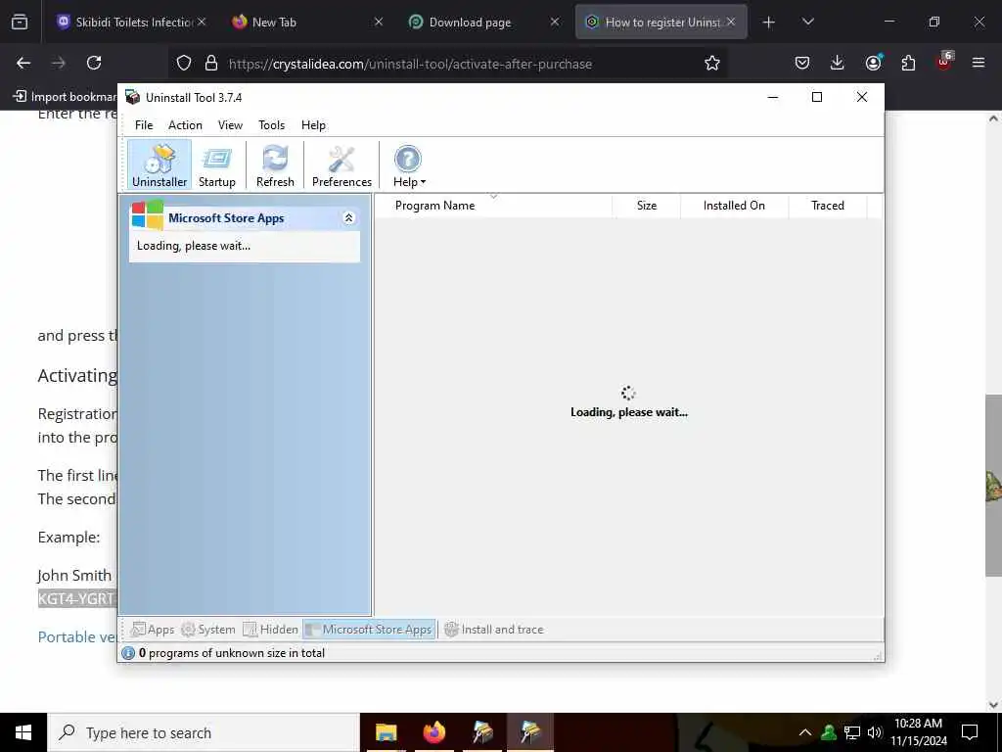Open the View menu
Viewport: 1002px width, 752px height.
point(230,125)
